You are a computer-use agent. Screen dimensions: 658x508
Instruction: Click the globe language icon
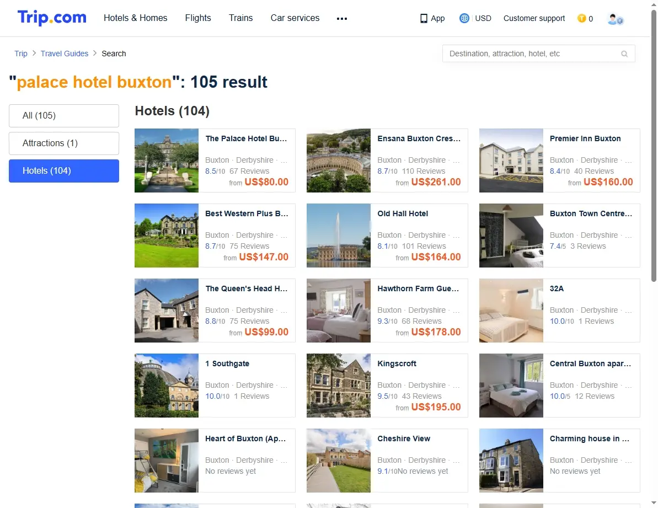464,18
